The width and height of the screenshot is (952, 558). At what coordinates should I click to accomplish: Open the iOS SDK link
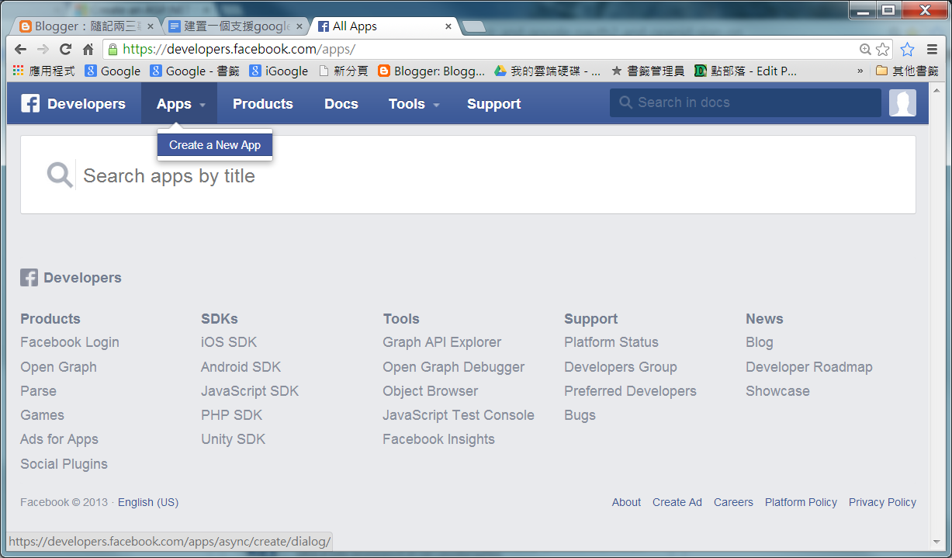(229, 342)
